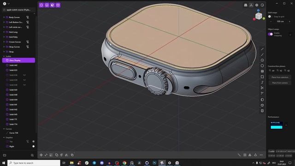Click the search magnifier icon below outliner
The image size is (295, 166).
(x=32, y=155)
